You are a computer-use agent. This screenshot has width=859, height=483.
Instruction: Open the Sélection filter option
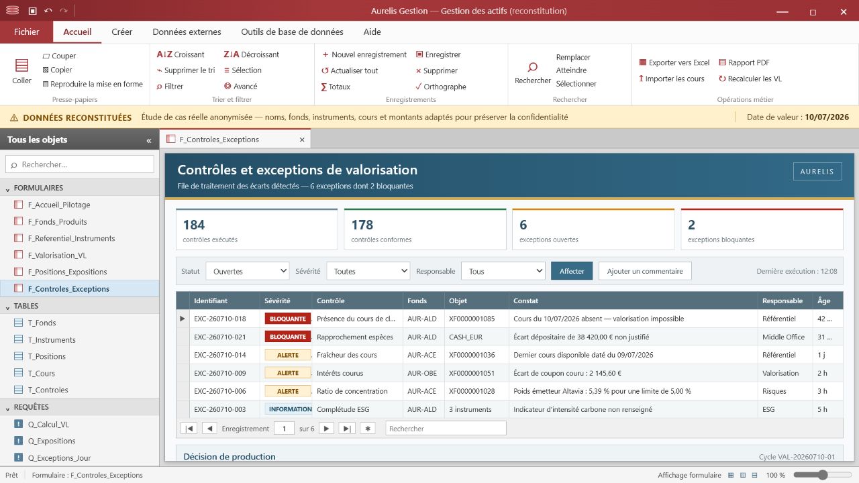(243, 70)
